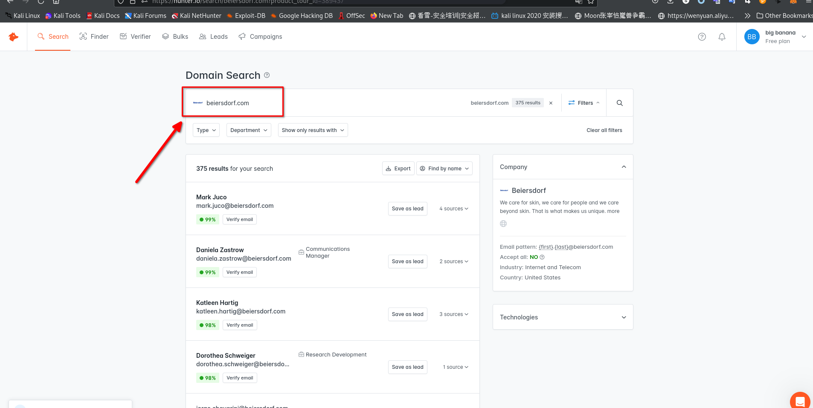This screenshot has height=408, width=813.
Task: Toggle the Filters panel
Action: 584,103
